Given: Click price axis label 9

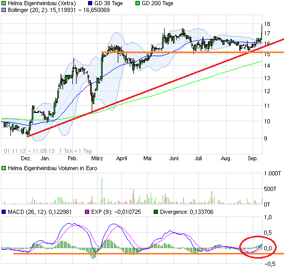Looking at the screenshot, I should click(265, 138).
